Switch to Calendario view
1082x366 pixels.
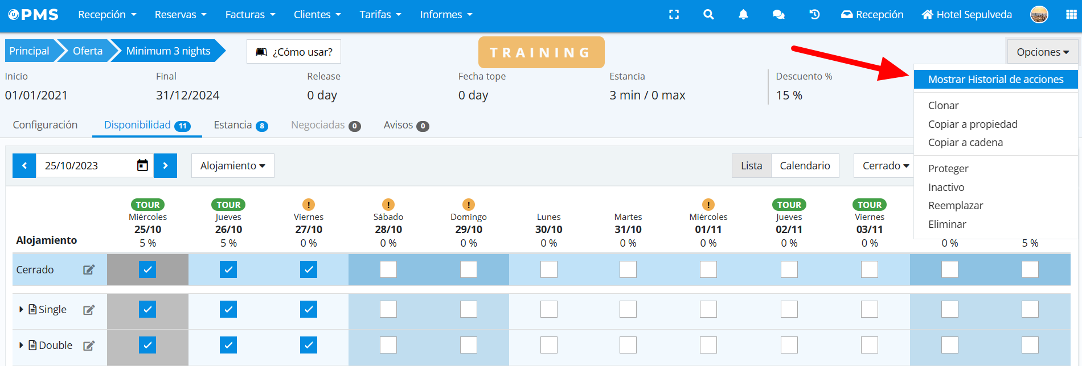click(805, 165)
